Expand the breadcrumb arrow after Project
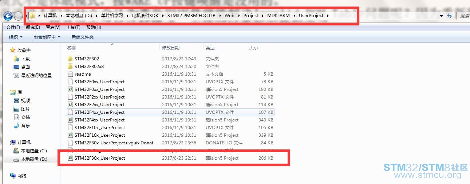 [262, 16]
